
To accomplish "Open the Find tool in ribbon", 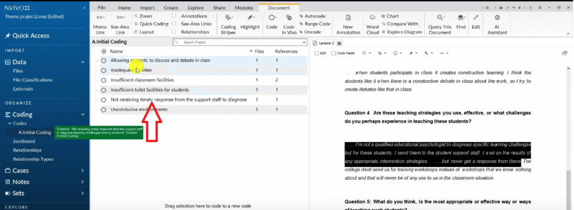I will coord(461,22).
